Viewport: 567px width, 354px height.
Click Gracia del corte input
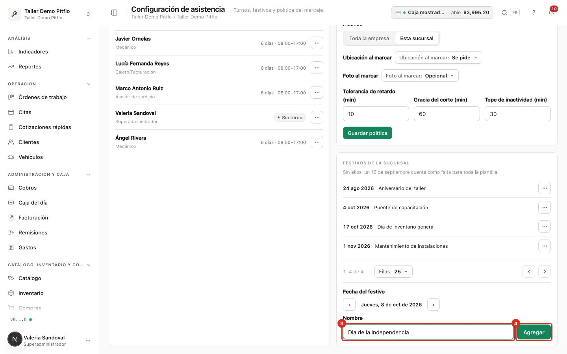[447, 114]
